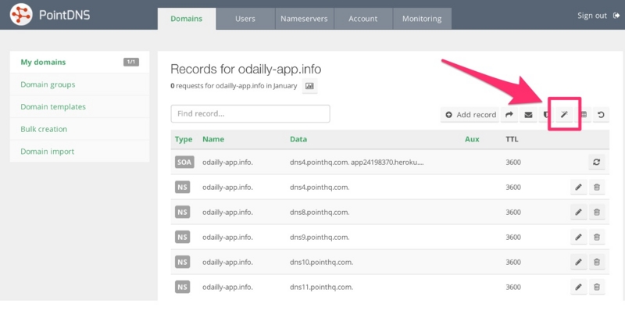This screenshot has height=322, width=625.
Task: Open Domain groups in sidebar
Action: [x=80, y=84]
